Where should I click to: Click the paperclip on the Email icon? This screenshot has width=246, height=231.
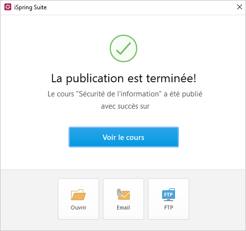point(119,192)
